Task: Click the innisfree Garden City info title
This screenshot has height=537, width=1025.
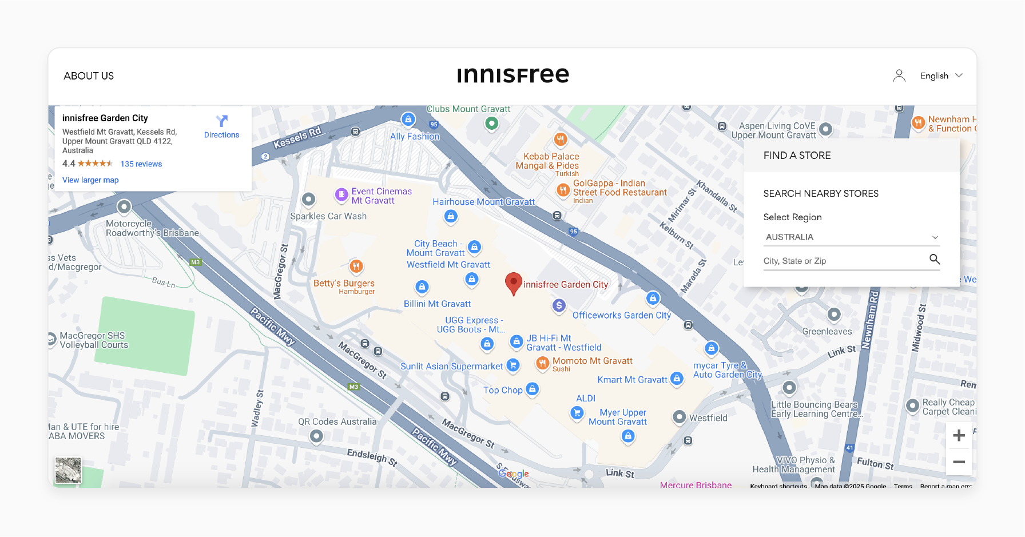Action: click(x=105, y=118)
